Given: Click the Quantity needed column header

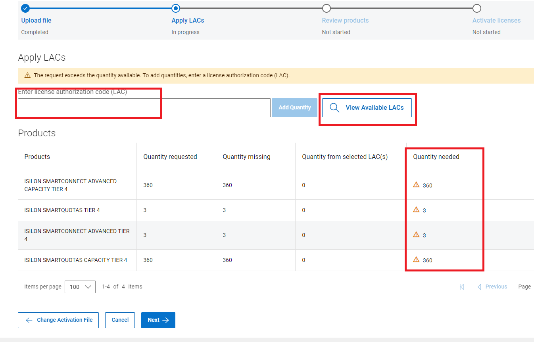Looking at the screenshot, I should [x=436, y=157].
